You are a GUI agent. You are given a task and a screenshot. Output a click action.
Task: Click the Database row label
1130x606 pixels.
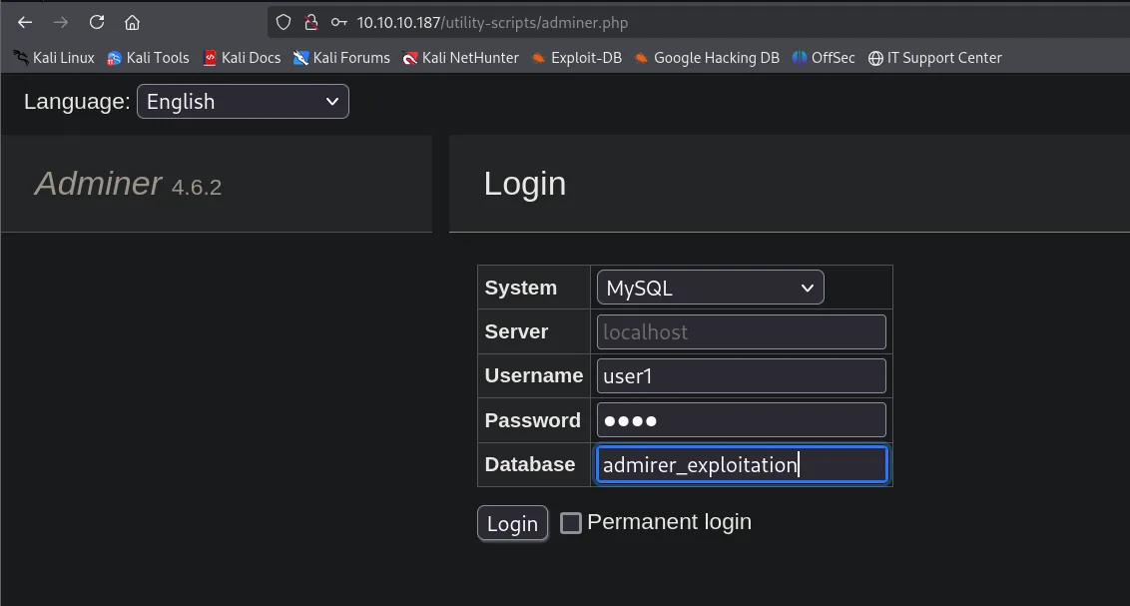click(530, 464)
